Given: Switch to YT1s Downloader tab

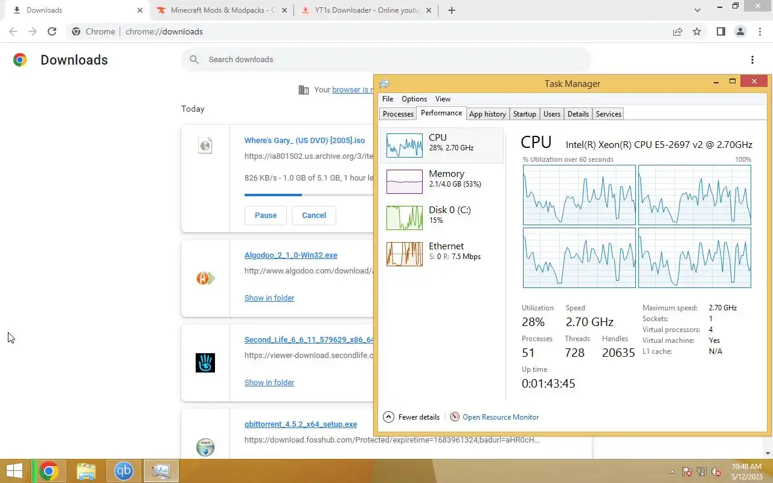Looking at the screenshot, I should (366, 10).
